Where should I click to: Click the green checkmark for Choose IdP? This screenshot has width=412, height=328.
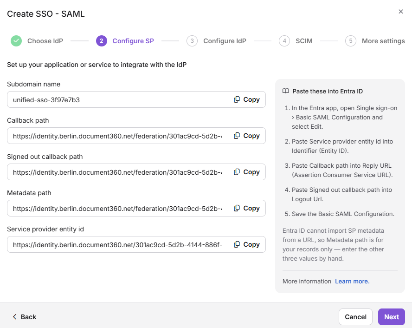[16, 41]
